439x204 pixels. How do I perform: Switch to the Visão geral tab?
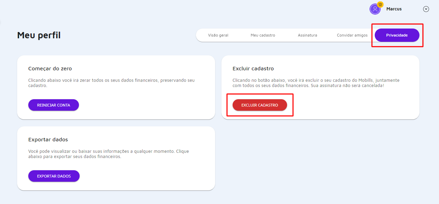pos(219,35)
